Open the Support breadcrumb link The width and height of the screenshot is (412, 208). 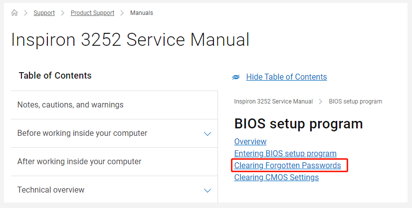click(44, 13)
